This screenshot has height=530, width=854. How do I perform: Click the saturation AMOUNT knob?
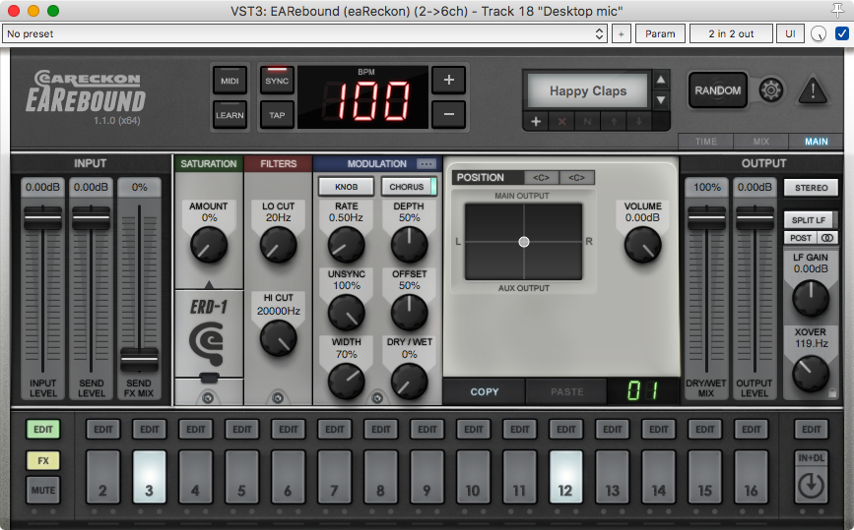coord(209,245)
